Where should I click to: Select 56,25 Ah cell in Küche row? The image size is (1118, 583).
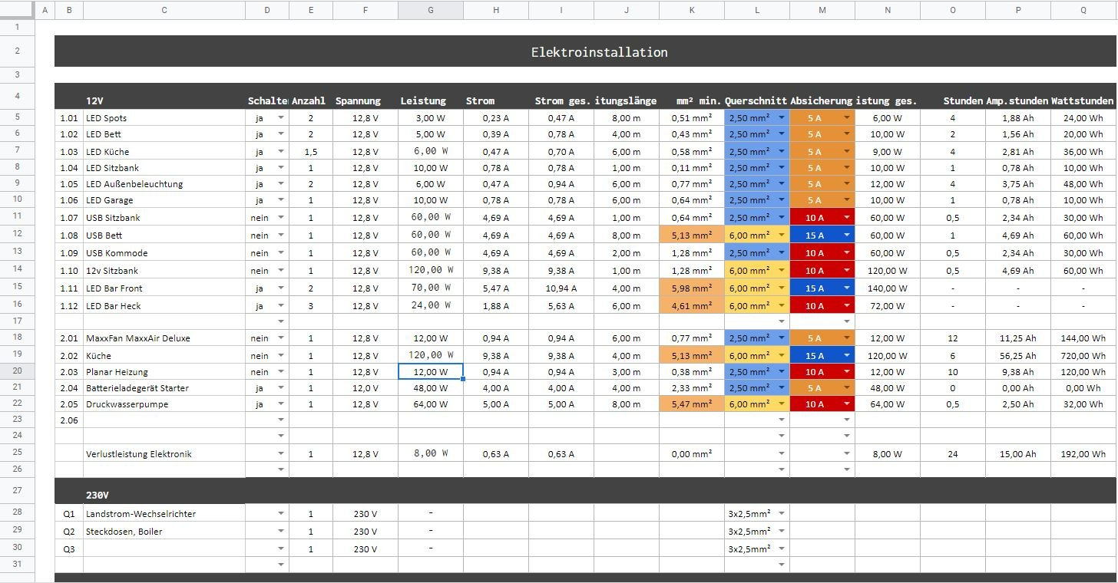coord(1018,356)
